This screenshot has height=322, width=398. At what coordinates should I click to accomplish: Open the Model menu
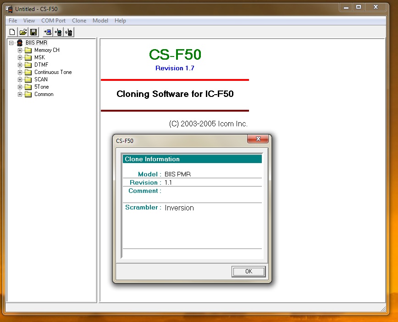coord(100,21)
